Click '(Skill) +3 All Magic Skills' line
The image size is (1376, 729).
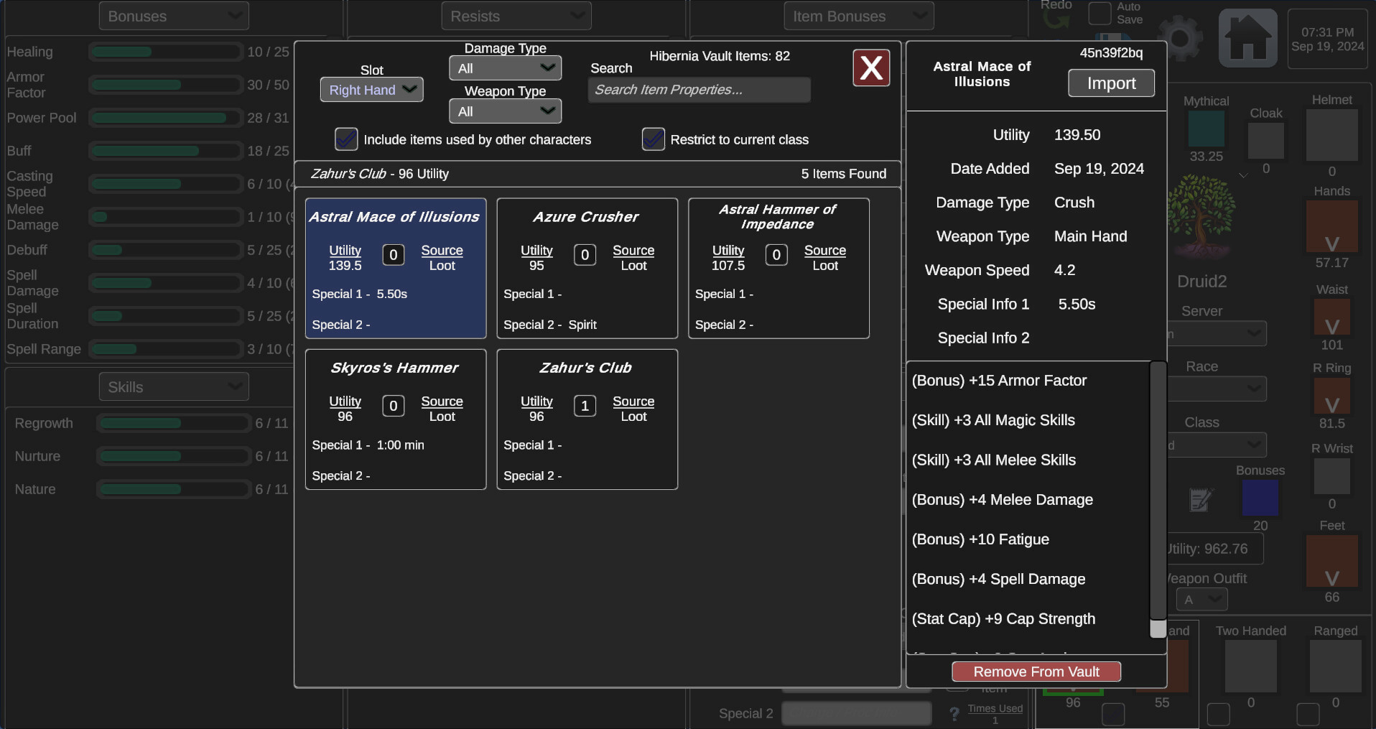pyautogui.click(x=993, y=420)
